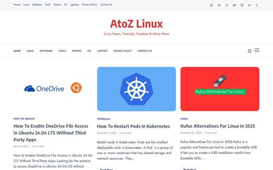Screen dimensions: 273x170
Task: Click Home in the top utility bar
Action: 17,5
